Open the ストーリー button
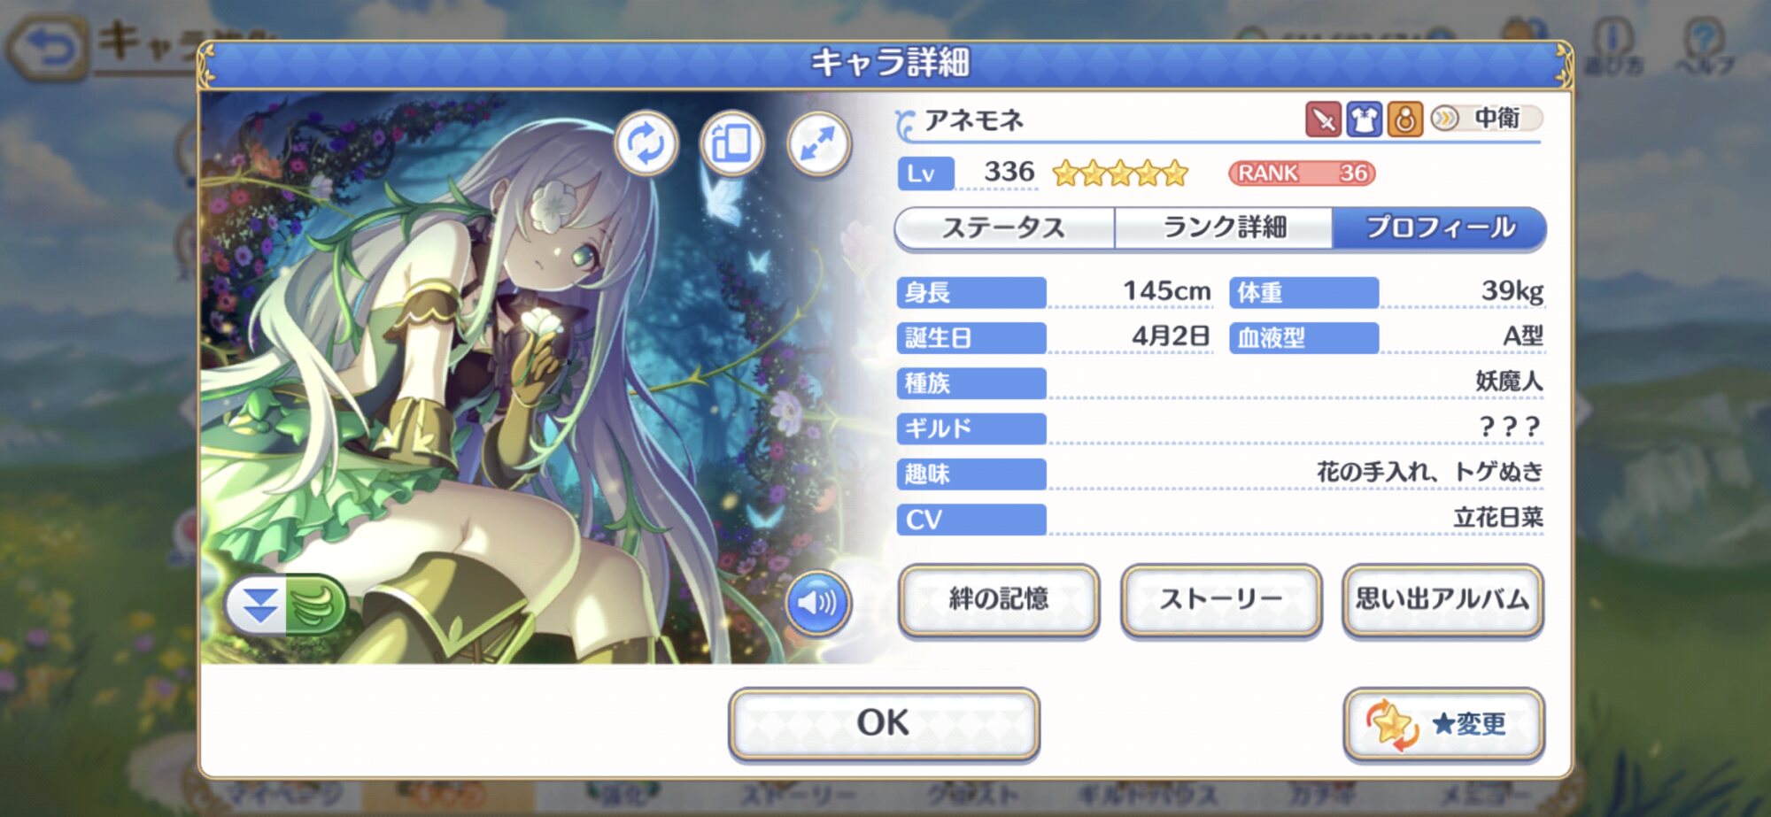1771x817 pixels. point(1221,600)
